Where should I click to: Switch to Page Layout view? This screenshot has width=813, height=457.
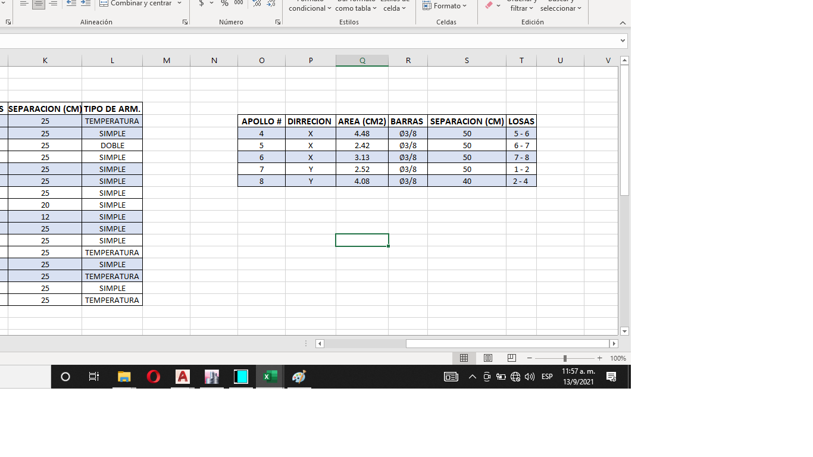[488, 358]
